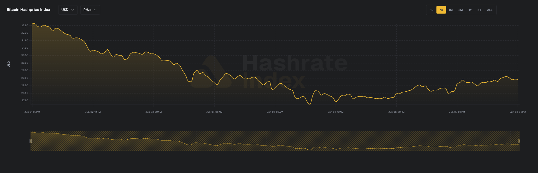Click the Bitcoin Hashprice Index title

coord(29,10)
